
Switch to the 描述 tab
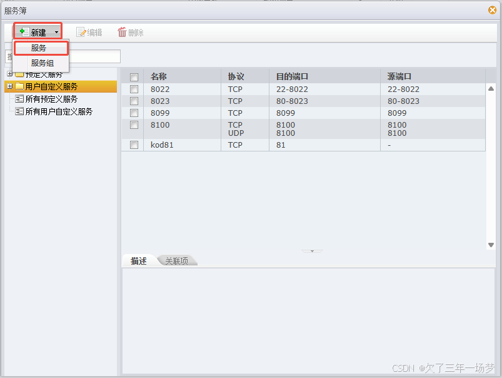139,261
